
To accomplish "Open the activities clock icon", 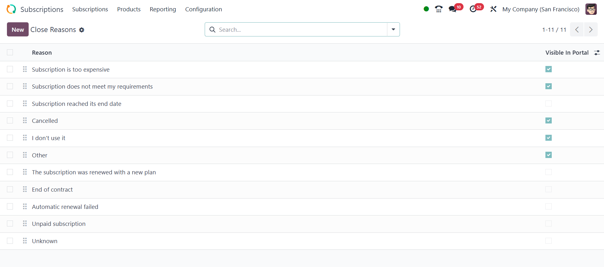I will (473, 9).
